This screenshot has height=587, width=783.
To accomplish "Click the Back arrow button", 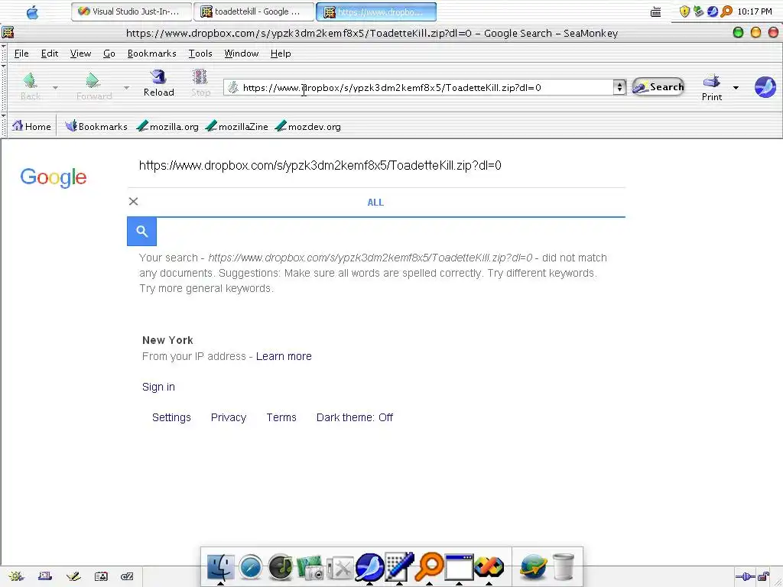I will [31, 86].
